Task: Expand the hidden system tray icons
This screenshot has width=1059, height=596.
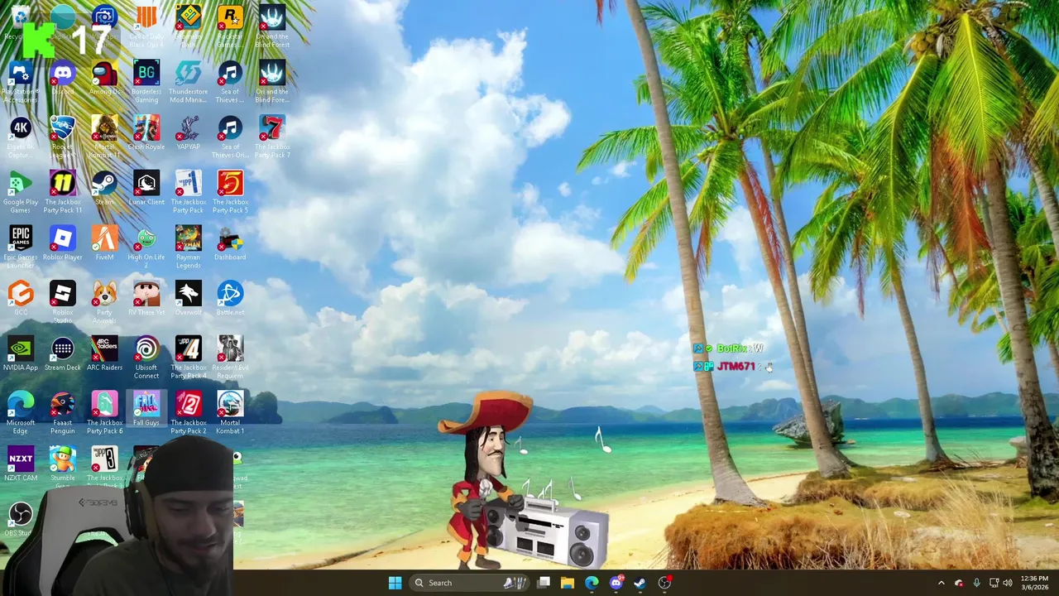Action: [x=942, y=583]
